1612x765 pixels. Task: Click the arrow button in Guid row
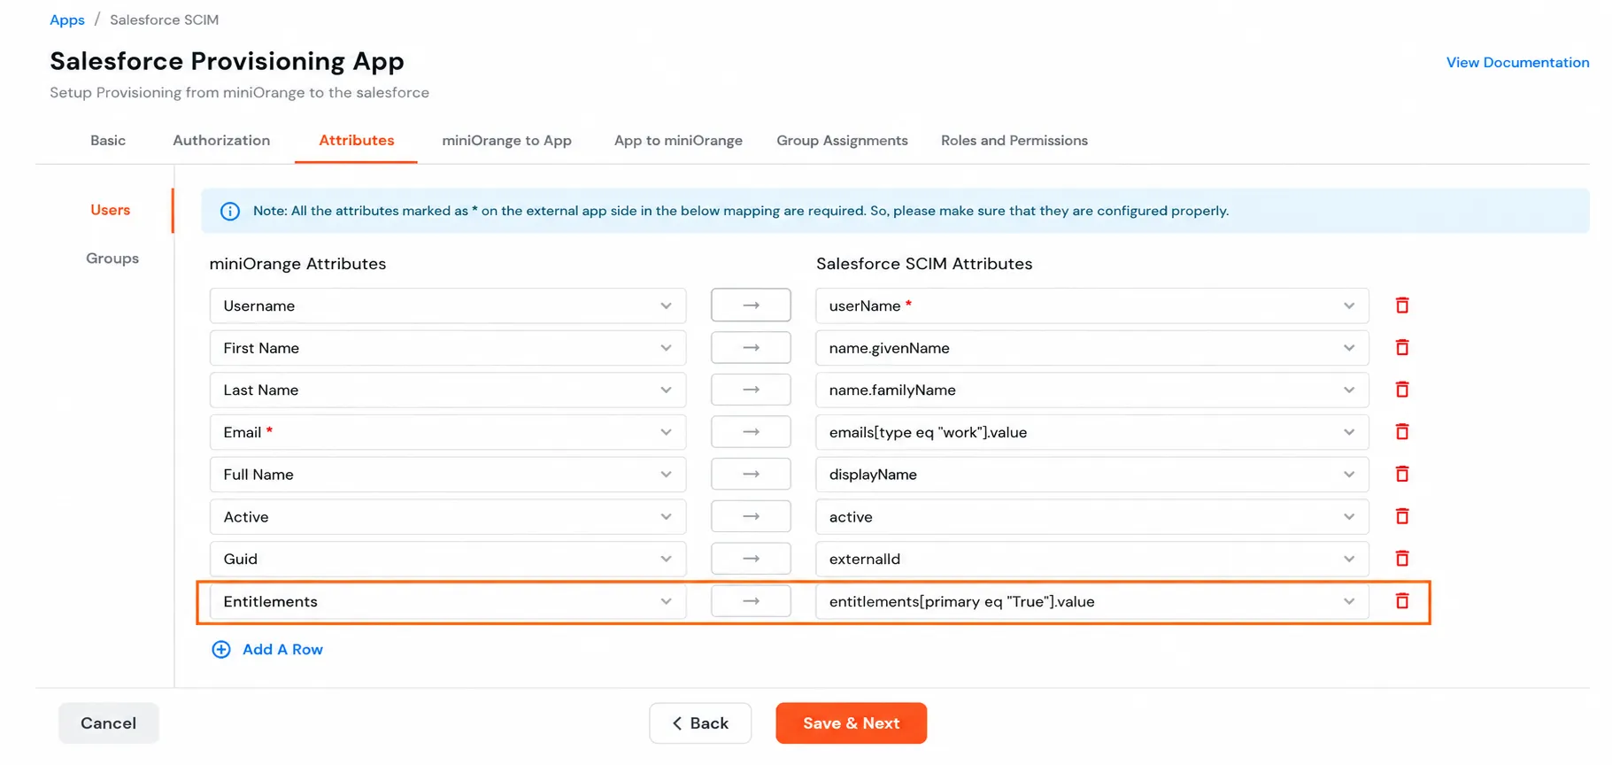click(751, 559)
